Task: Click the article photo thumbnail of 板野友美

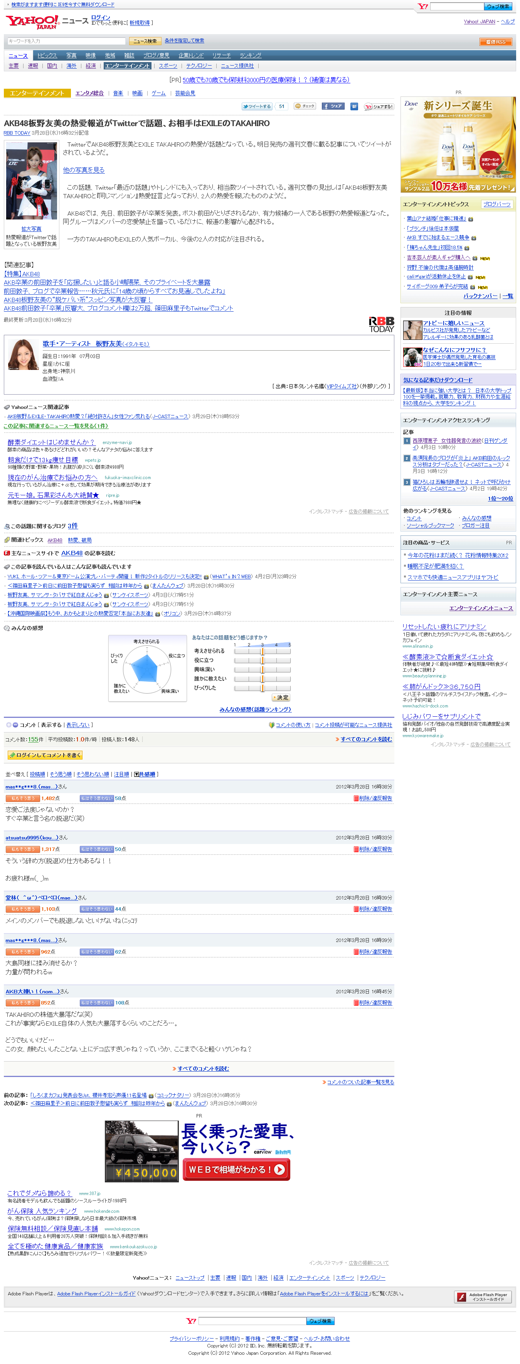Action: click(31, 181)
